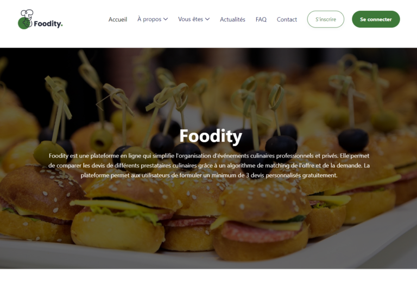Viewport: 417px width, 282px height.
Task: Select the large Foodity hero heading
Action: pos(211,136)
